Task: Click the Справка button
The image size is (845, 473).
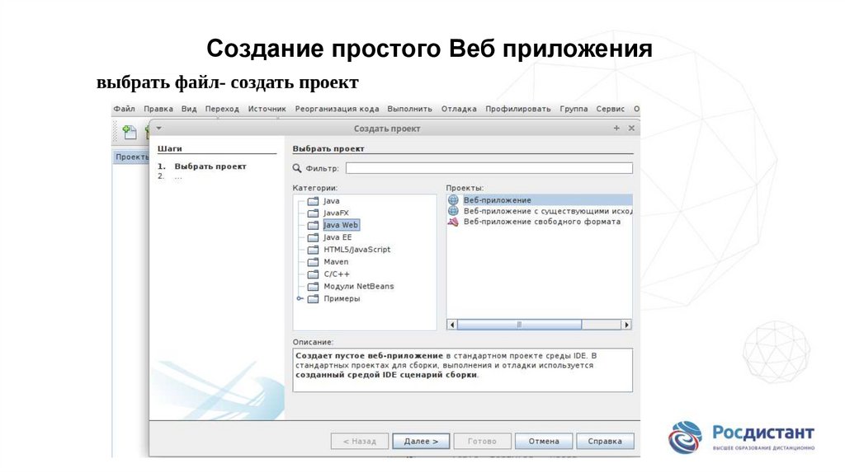Action: [x=605, y=441]
